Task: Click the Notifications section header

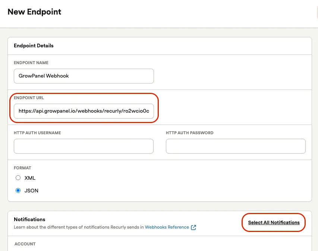Action: click(x=29, y=219)
